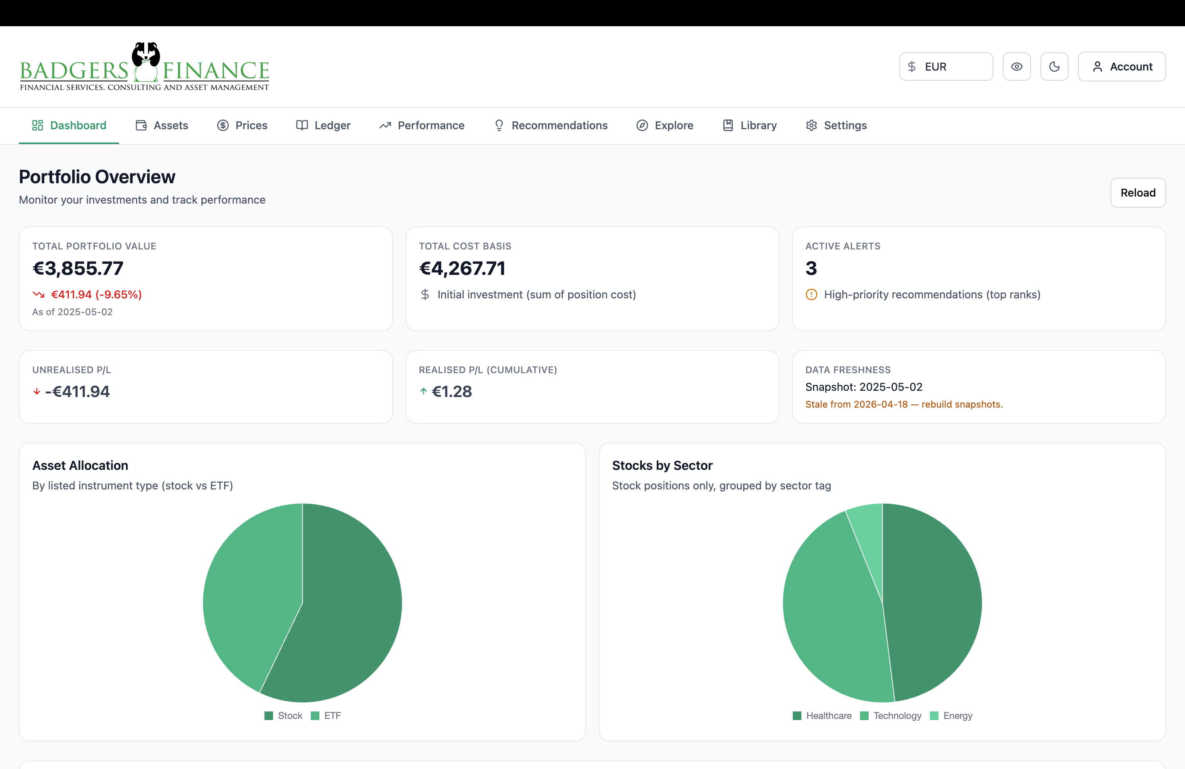1185x769 pixels.
Task: Open the EUR currency selector
Action: click(x=946, y=67)
